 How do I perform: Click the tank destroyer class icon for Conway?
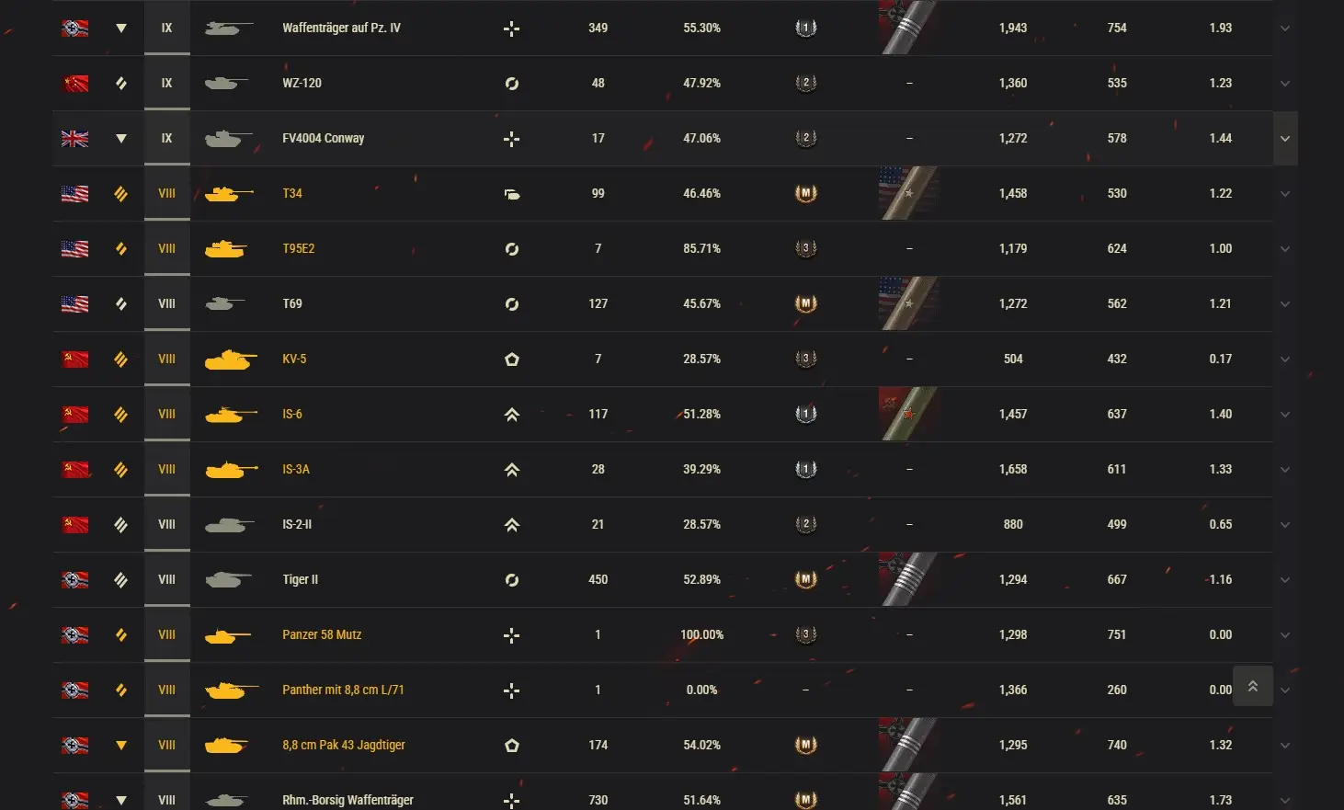tap(512, 139)
